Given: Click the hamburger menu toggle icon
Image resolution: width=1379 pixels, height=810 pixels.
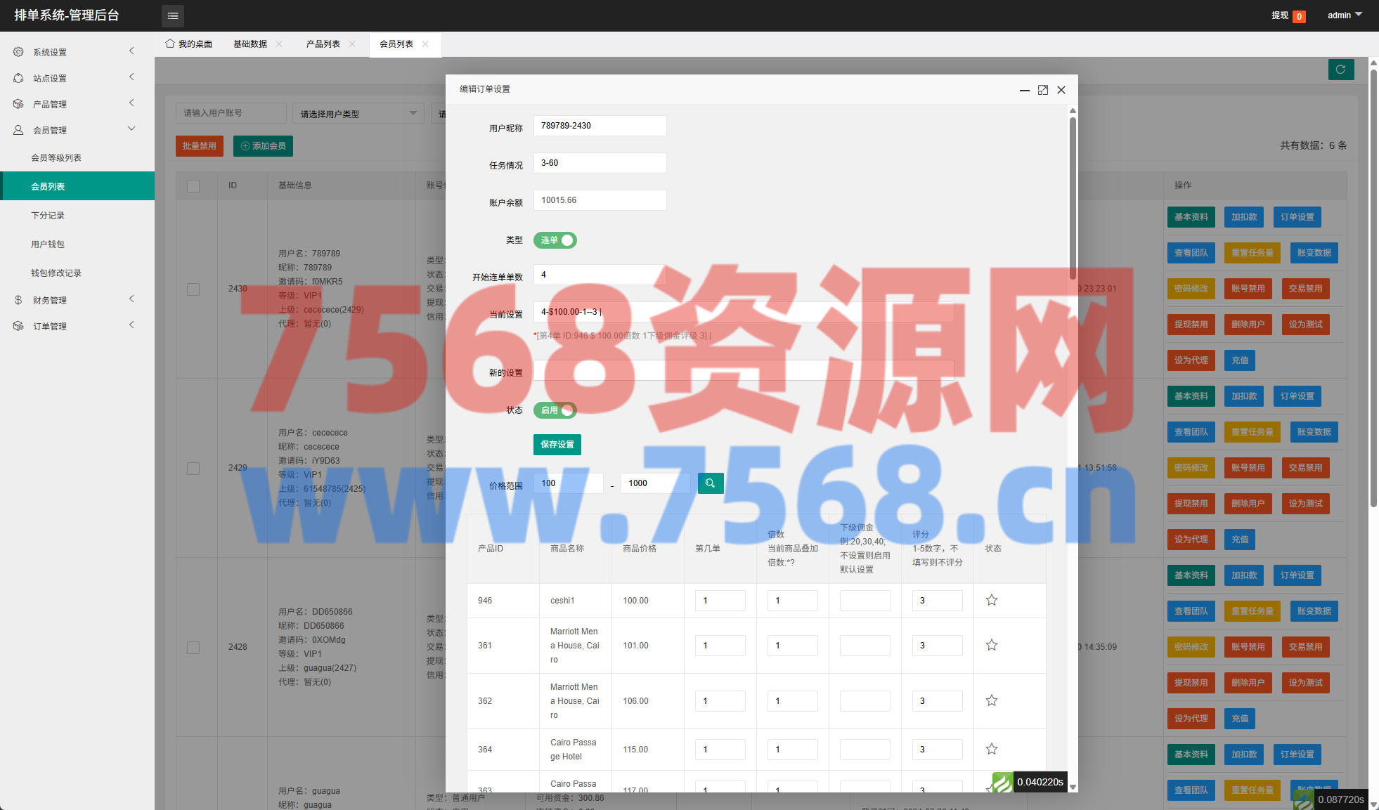Looking at the screenshot, I should [x=172, y=15].
